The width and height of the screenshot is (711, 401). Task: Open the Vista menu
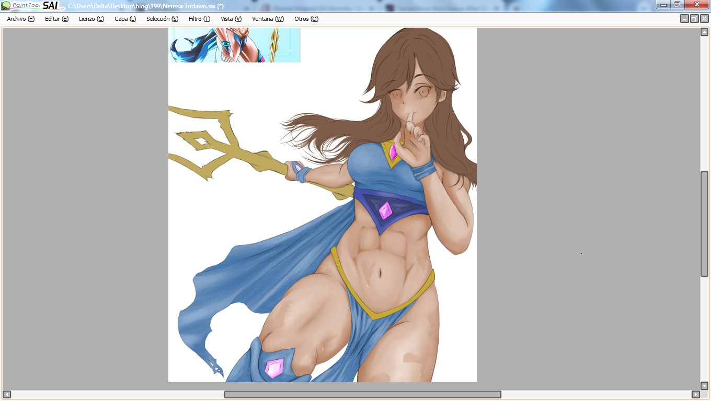(x=231, y=19)
